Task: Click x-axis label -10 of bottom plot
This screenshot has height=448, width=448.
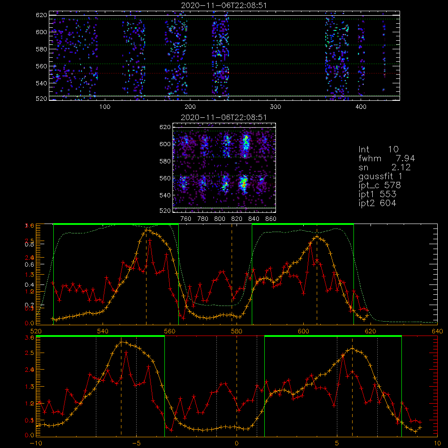Action: pyautogui.click(x=36, y=443)
